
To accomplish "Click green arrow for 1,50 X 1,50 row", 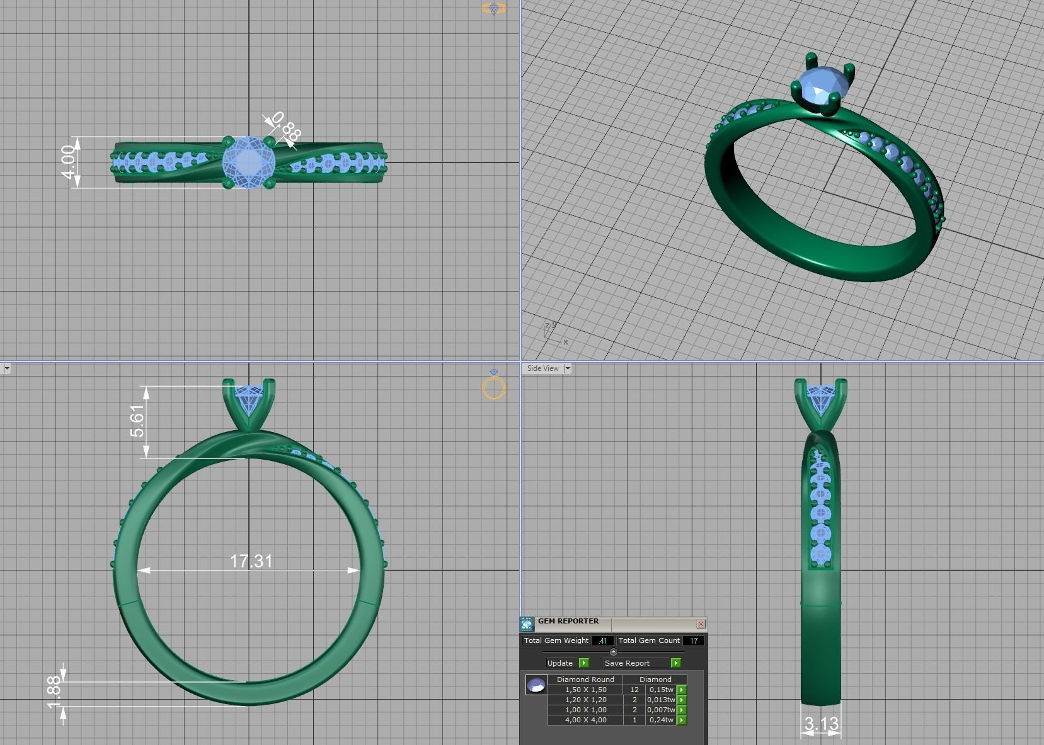I will (x=682, y=690).
